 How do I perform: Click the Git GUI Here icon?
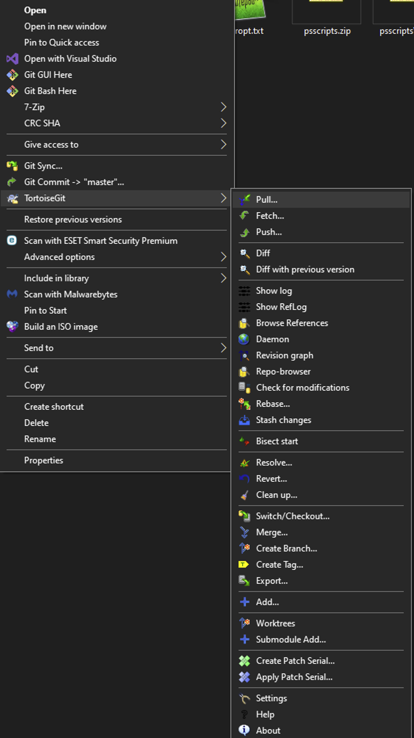pos(12,75)
